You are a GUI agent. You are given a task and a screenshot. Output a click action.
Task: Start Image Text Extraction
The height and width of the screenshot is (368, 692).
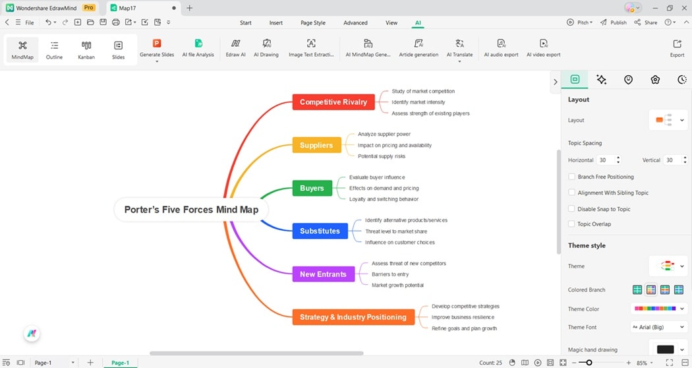click(311, 48)
